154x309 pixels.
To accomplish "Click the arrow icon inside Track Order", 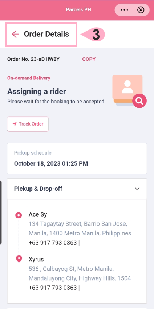I will click(x=15, y=124).
